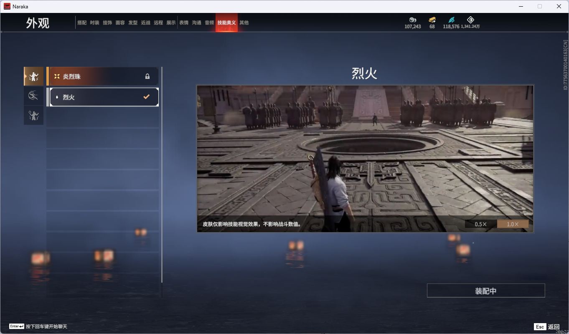The image size is (569, 334).
Task: Go to the 其他 tab
Action: point(244,23)
